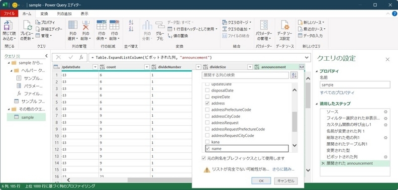The height and width of the screenshot is (190, 398).
Task: Switch to the 表示 tab
Action: (84, 14)
